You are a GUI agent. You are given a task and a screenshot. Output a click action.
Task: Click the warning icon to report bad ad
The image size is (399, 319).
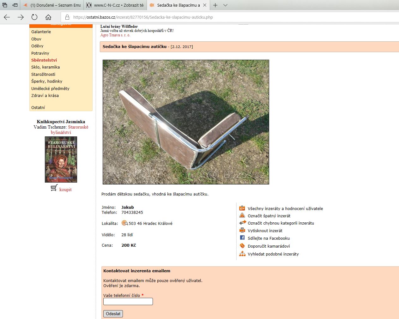tap(242, 215)
